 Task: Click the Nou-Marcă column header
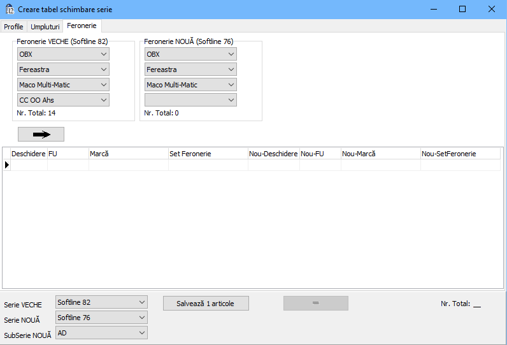(380, 154)
